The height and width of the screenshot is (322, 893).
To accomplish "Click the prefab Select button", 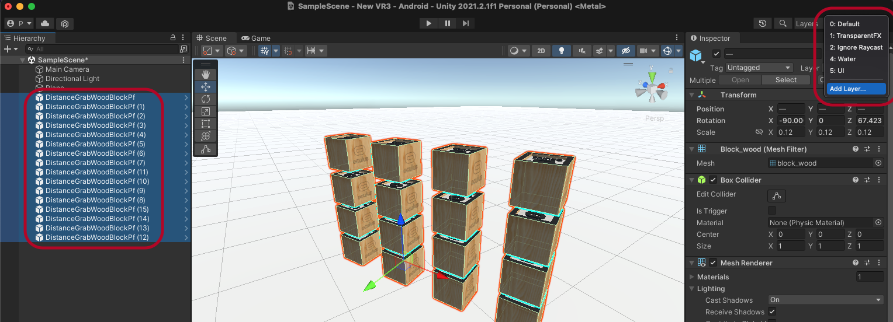I will (x=786, y=80).
